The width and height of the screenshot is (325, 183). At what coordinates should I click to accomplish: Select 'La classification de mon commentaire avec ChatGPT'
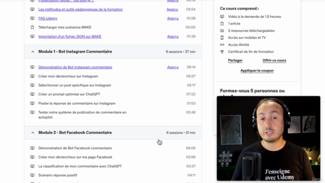80,166
